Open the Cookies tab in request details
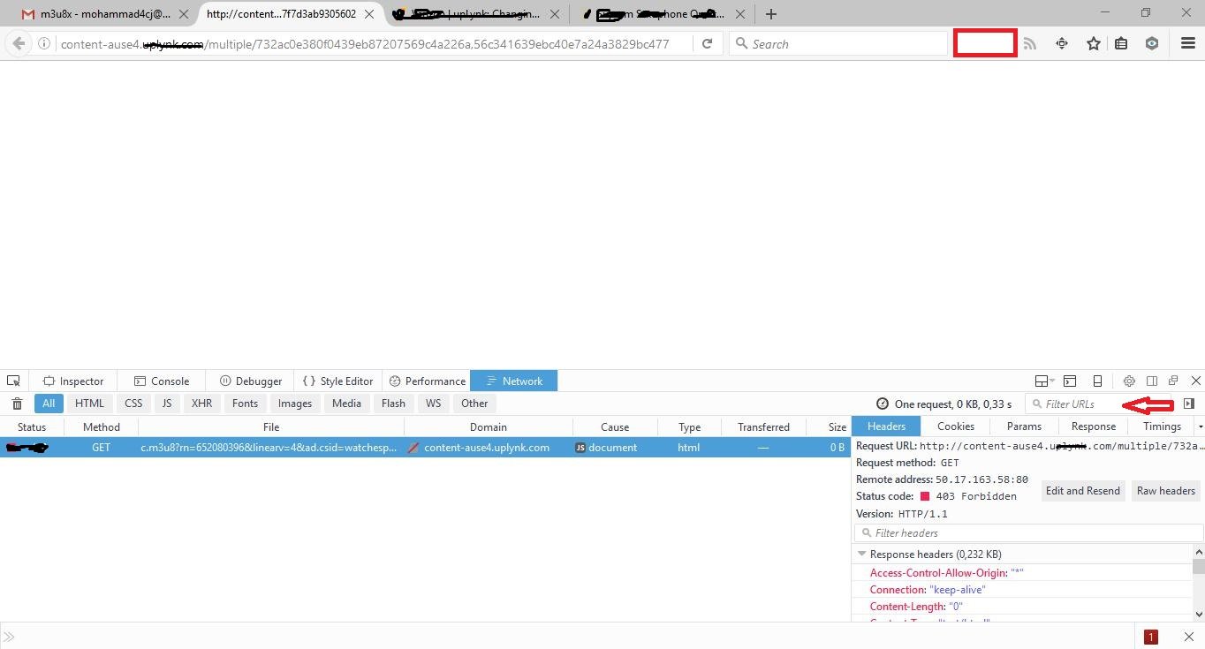The image size is (1205, 649). (956, 426)
